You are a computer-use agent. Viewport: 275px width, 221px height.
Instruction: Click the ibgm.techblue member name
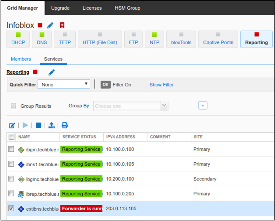42,150
